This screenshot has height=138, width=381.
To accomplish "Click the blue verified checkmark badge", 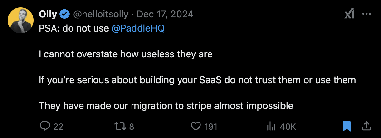I will (65, 14).
